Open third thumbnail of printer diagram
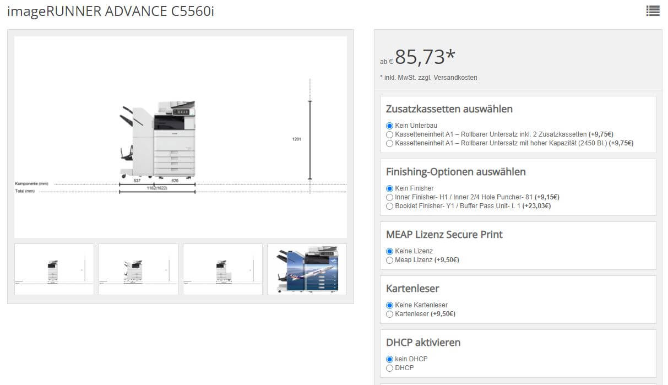The image size is (668, 385). point(222,269)
